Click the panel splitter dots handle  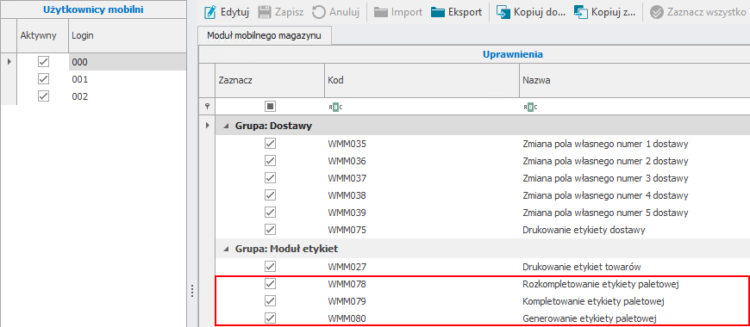pos(191,290)
